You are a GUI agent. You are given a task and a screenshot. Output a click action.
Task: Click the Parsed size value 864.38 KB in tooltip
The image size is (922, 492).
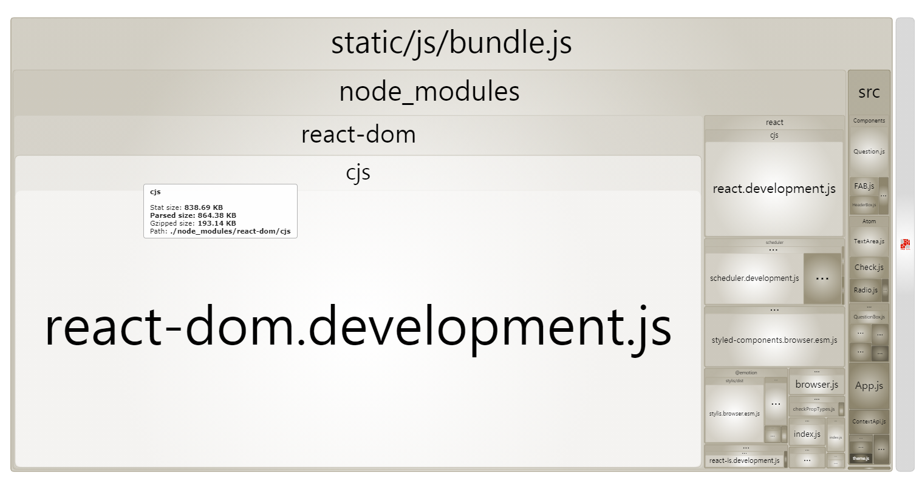[217, 215]
